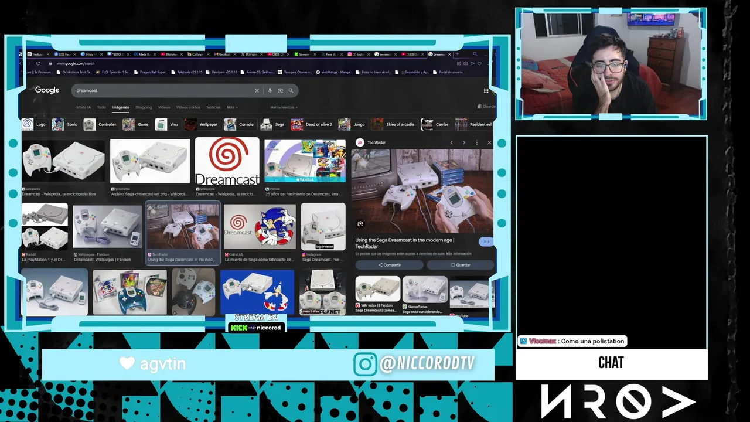Switch to the Todo results tab
Image resolution: width=750 pixels, height=422 pixels.
click(101, 107)
